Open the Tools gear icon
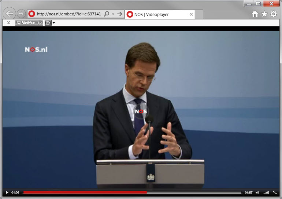This screenshot has height=199, width=282. (274, 14)
